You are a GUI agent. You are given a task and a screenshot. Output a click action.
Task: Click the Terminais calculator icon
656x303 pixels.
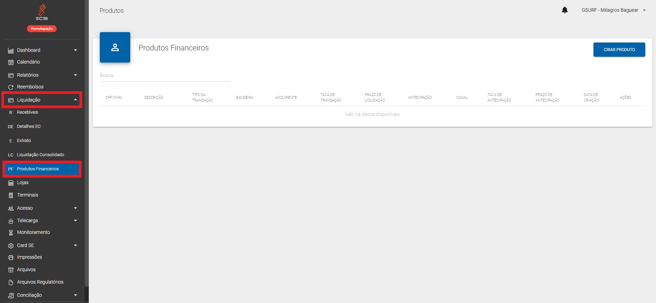pos(11,195)
